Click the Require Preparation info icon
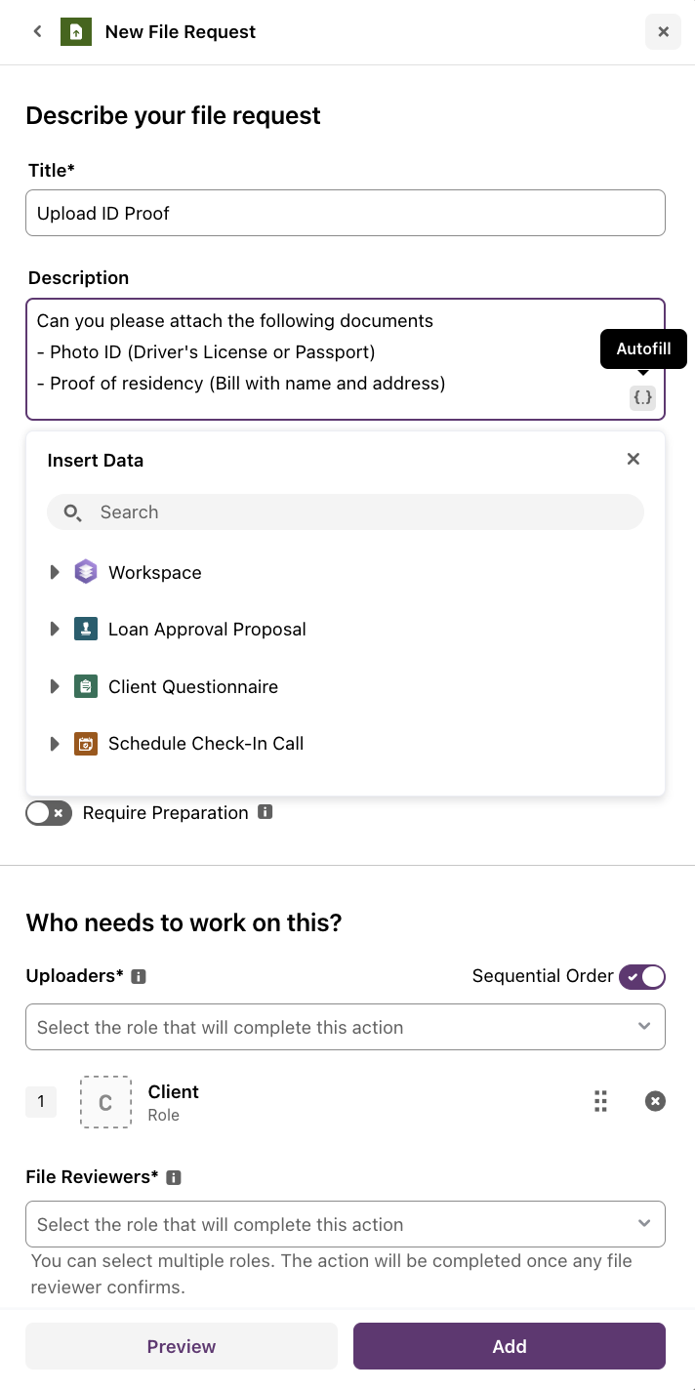The image size is (695, 1390). pyautogui.click(x=266, y=812)
